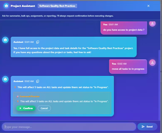Click the 'Project Assistant' title text
This screenshot has height=133, width=162.
pyautogui.click(x=23, y=6)
